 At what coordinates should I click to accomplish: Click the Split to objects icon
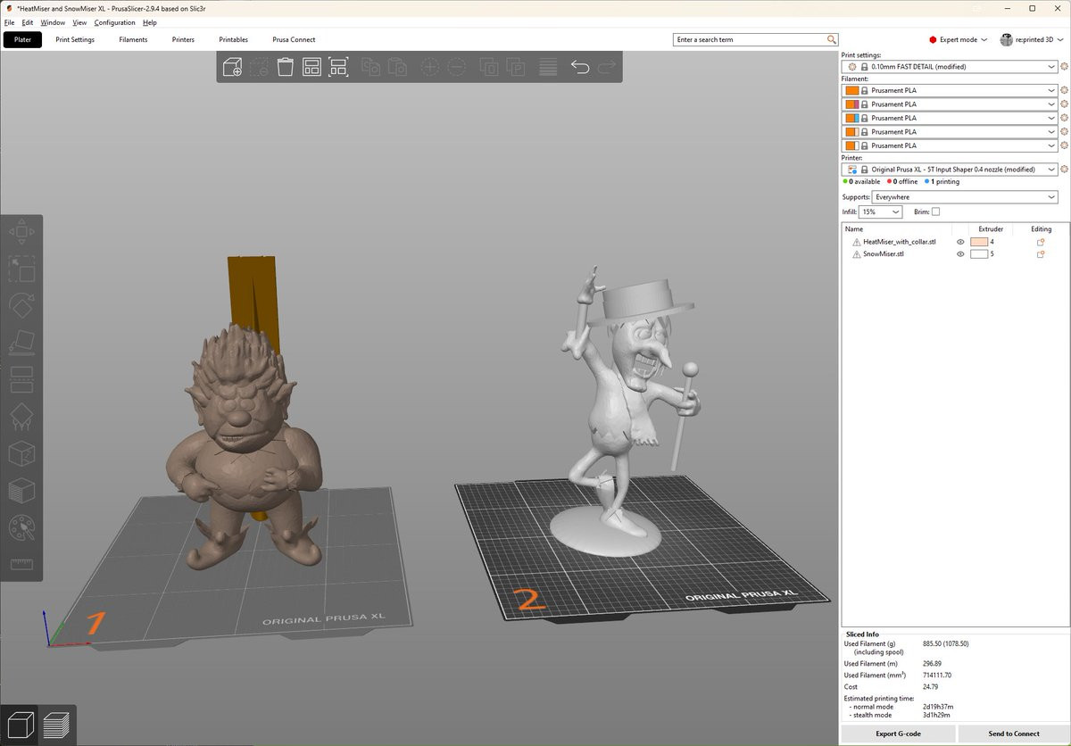point(488,67)
